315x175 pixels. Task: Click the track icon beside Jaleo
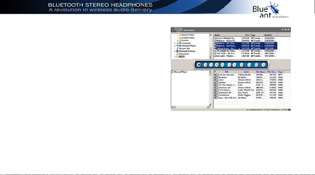(217, 80)
